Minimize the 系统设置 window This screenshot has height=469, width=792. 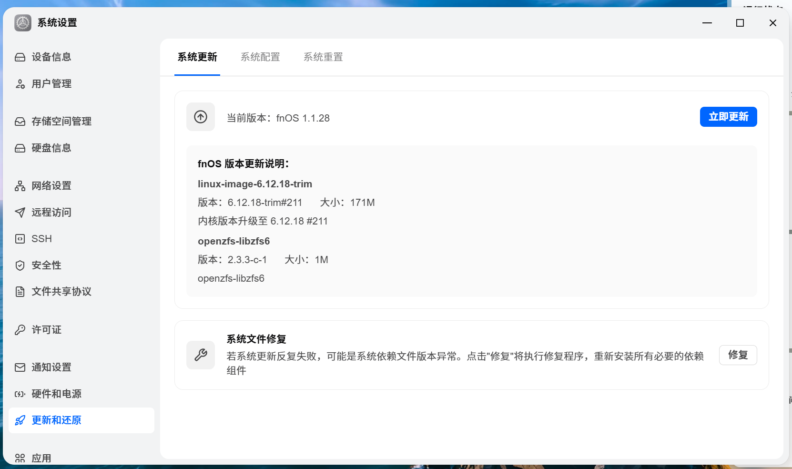coord(707,23)
